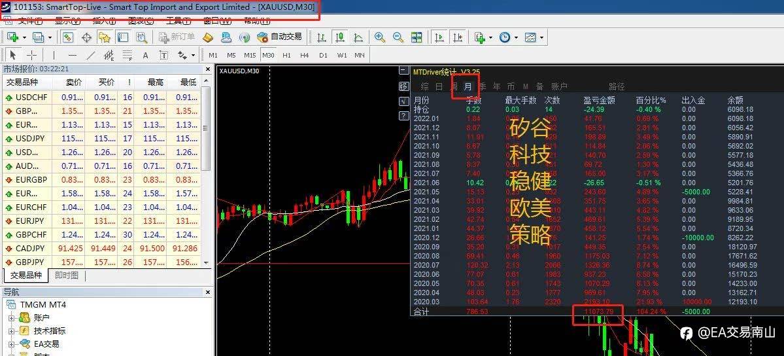Image resolution: width=784 pixels, height=356 pixels.
Task: Open the indicators list icon
Action: (481, 37)
